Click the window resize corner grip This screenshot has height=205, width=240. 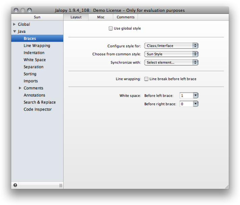pyautogui.click(x=227, y=187)
